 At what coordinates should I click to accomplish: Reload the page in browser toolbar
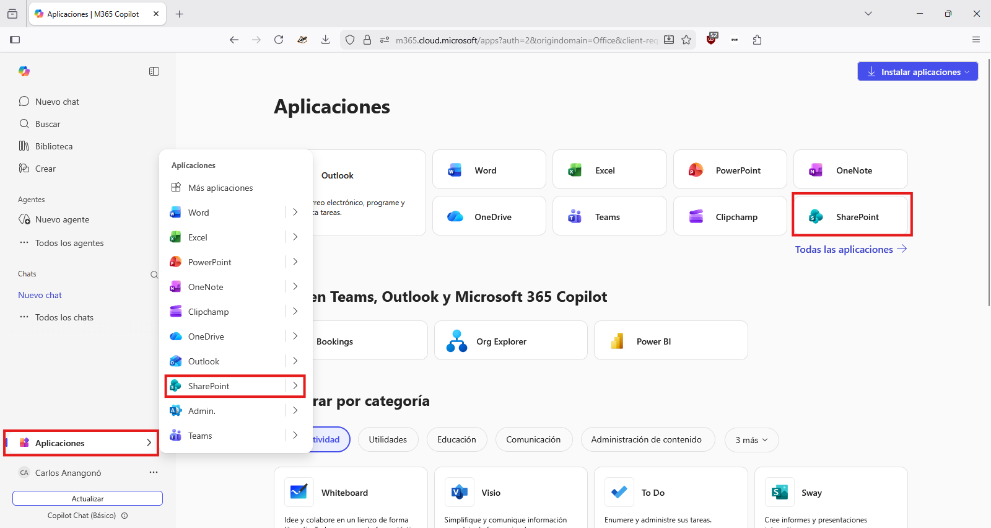tap(279, 40)
